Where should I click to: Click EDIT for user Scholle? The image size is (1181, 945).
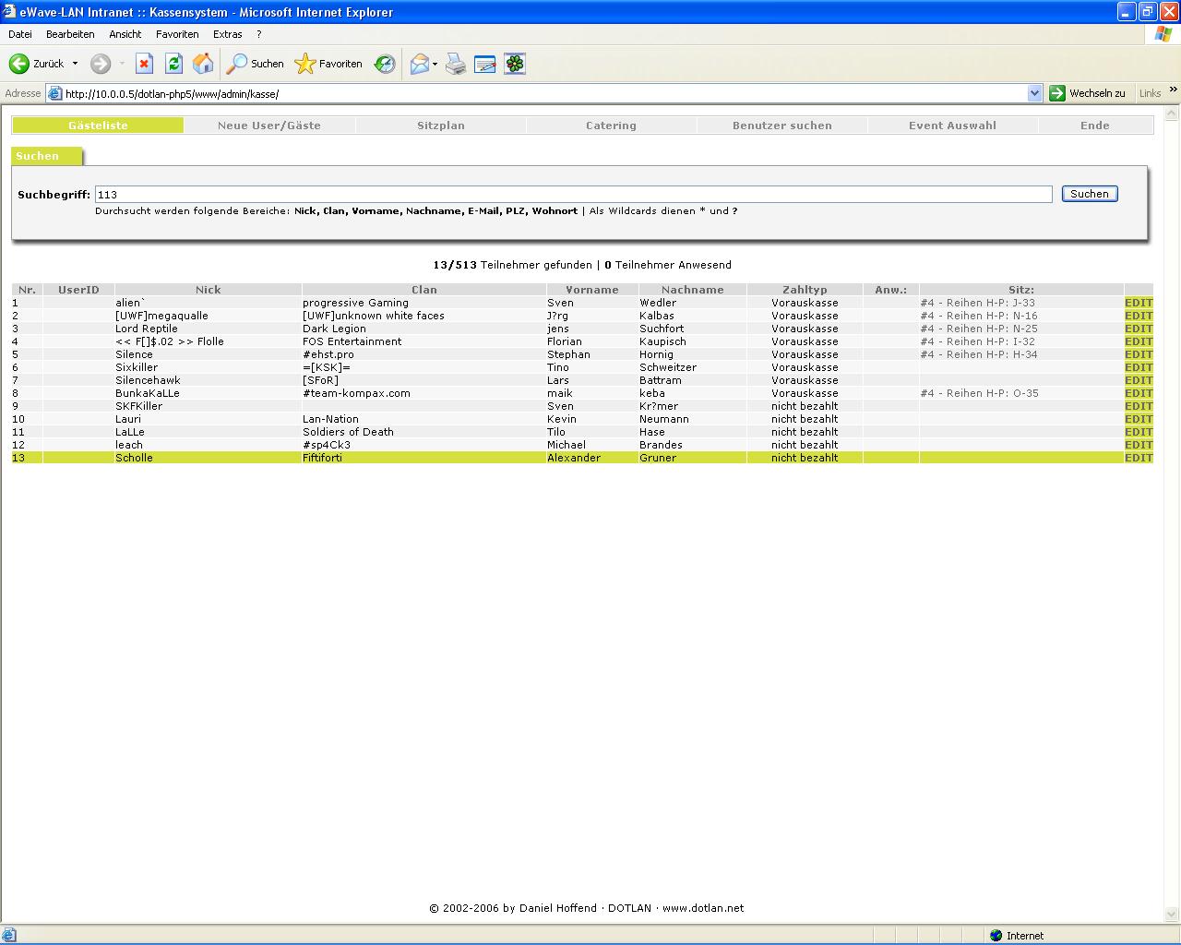tap(1139, 458)
